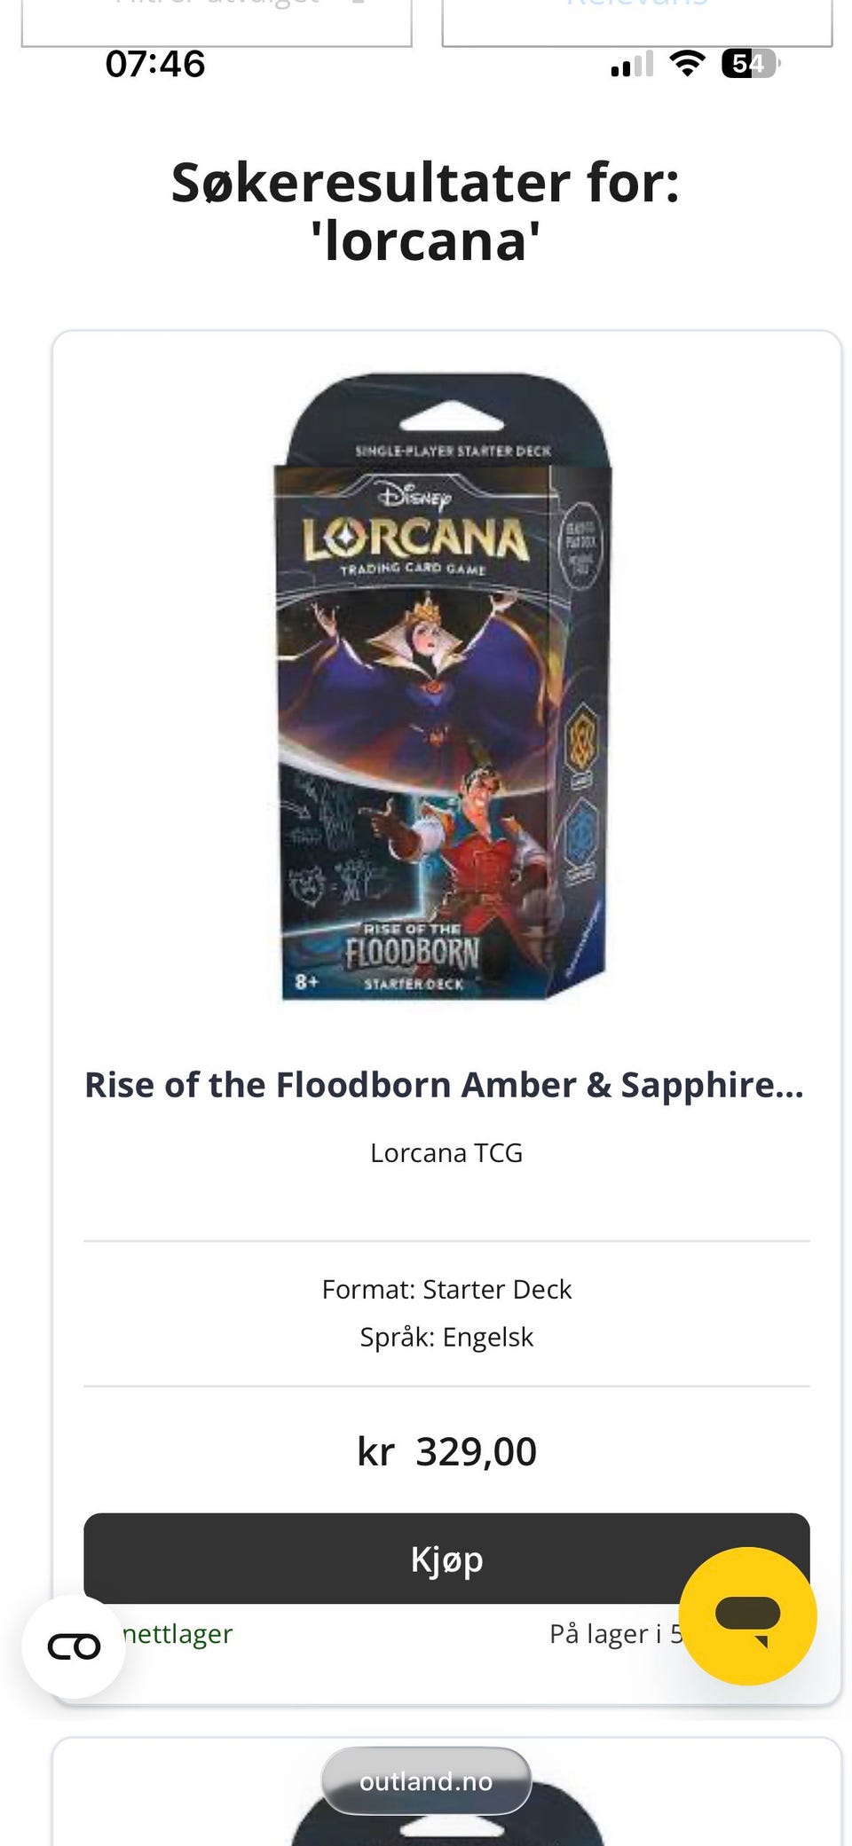Tap the nettlager stock status text
The height and width of the screenshot is (1846, 852).
(177, 1633)
